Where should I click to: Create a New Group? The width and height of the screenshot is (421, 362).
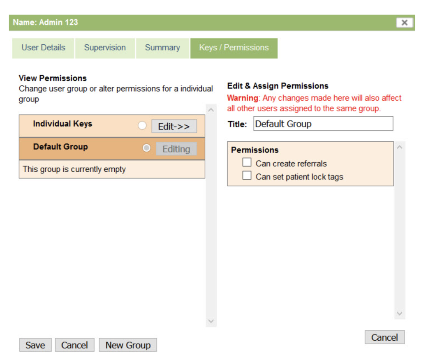point(128,345)
